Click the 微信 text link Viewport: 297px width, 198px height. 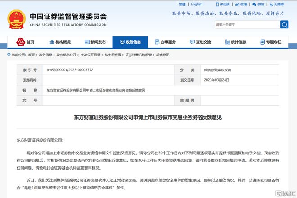(261, 5)
